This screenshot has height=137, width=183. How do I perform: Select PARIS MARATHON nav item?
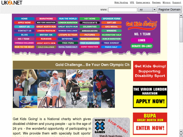pyautogui.click(x=90, y=39)
